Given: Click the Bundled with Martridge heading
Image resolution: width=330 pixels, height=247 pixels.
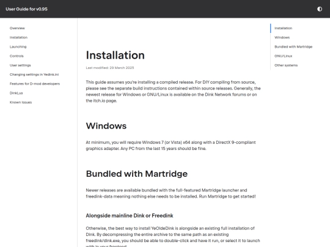Looking at the screenshot, I should pos(137,174).
